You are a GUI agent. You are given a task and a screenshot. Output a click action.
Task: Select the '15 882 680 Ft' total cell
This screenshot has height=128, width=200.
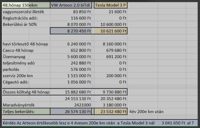coord(71,92)
